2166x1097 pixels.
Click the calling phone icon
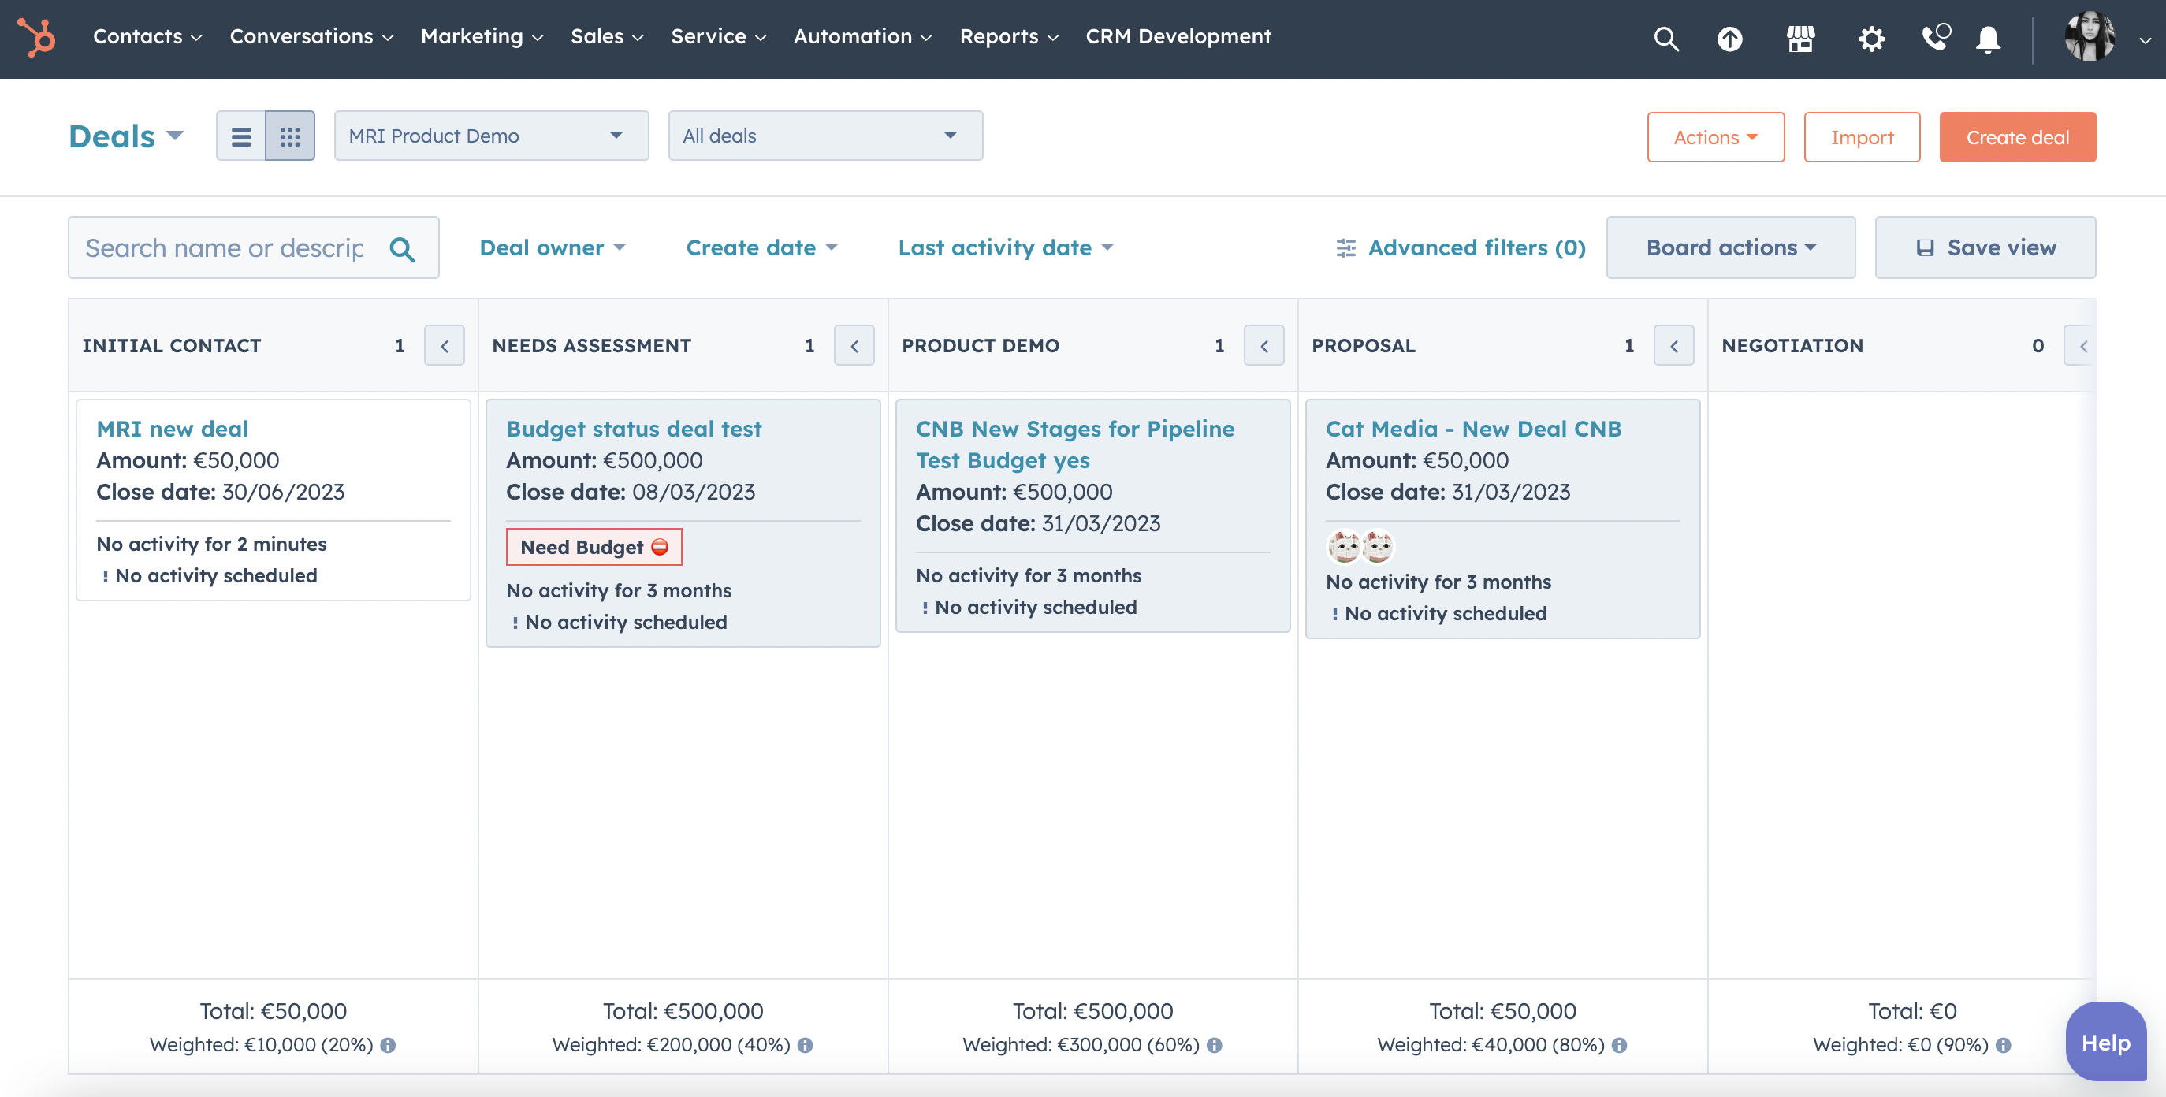(1936, 37)
